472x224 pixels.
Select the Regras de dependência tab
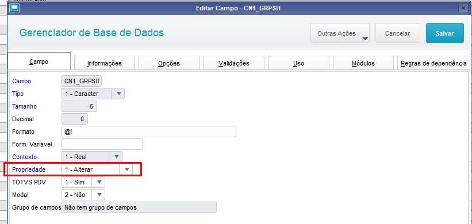pyautogui.click(x=433, y=63)
